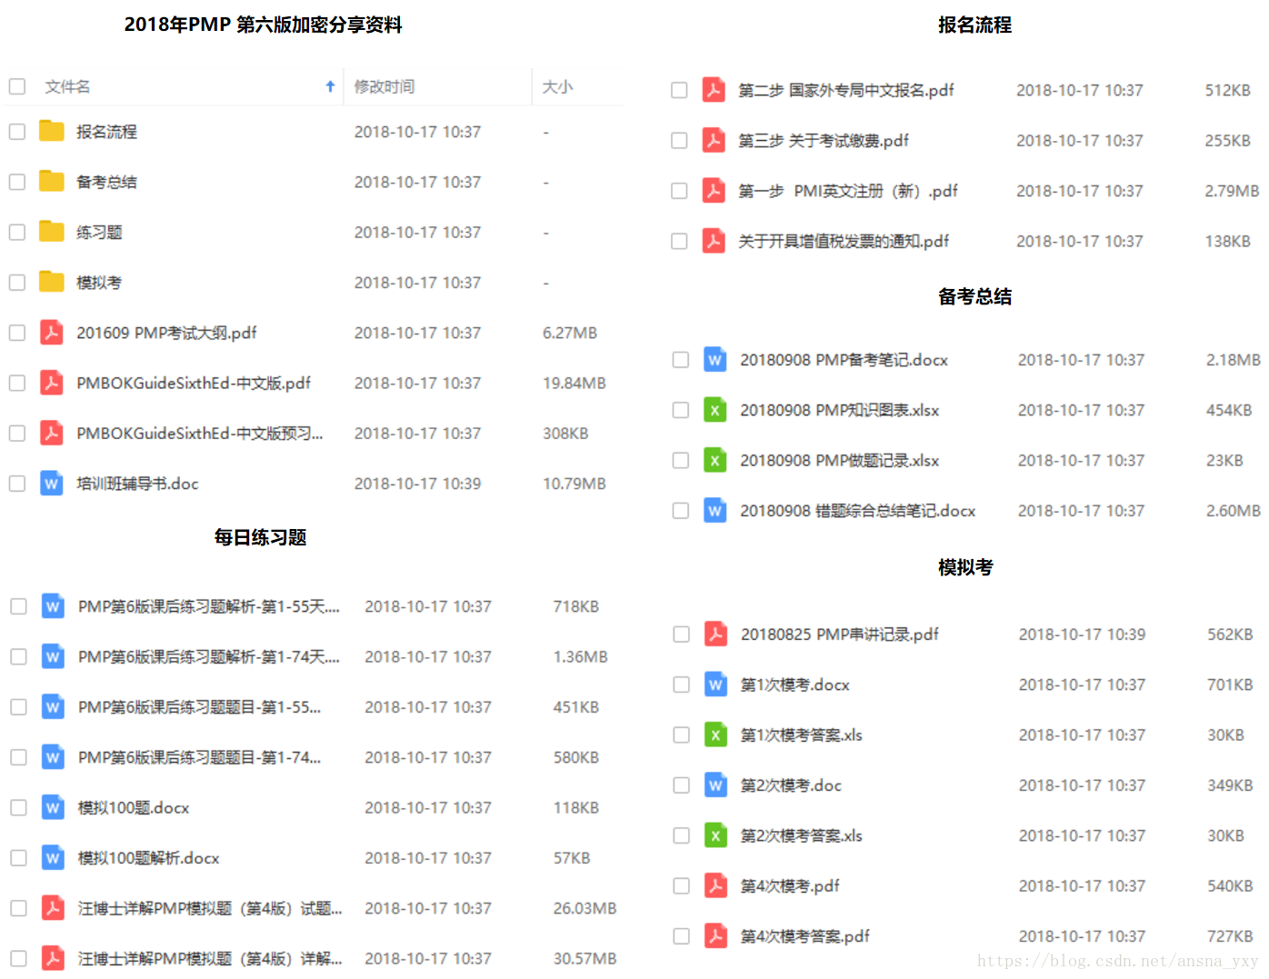Click Word icon of 第1次模考.docx
1269x979 pixels.
716,684
